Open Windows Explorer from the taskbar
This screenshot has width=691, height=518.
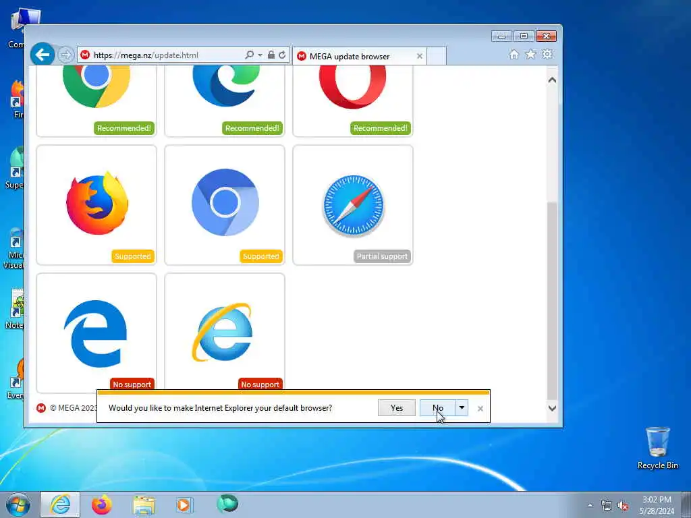(144, 505)
